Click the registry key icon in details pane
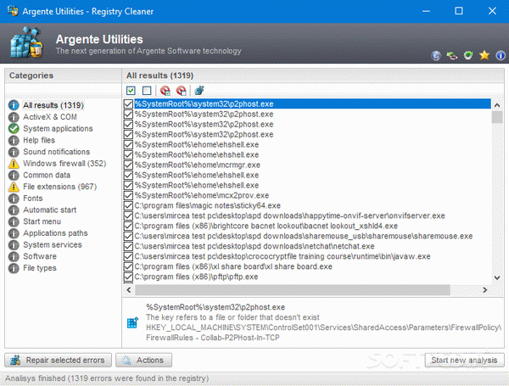The image size is (509, 386). click(x=132, y=322)
